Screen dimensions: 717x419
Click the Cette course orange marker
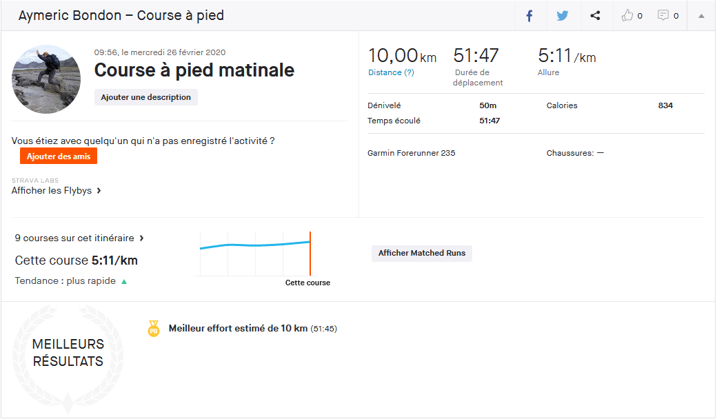pos(310,254)
